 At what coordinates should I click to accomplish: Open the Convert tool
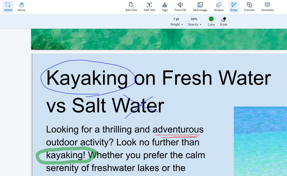[x=249, y=7]
